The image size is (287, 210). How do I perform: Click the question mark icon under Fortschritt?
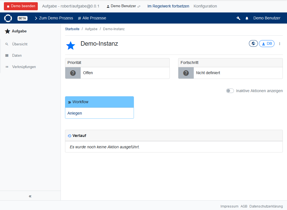point(186,73)
